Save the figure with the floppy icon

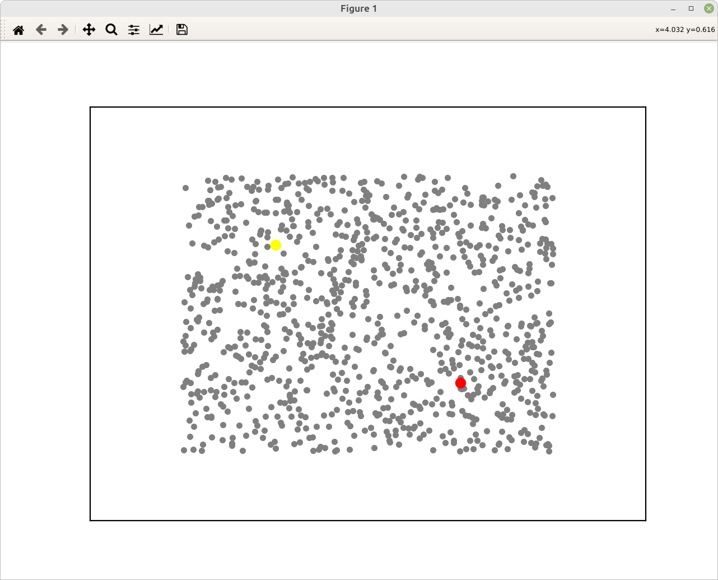point(181,30)
